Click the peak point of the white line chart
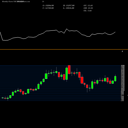The height and width of the screenshot is (128, 128). [x=67, y=29]
